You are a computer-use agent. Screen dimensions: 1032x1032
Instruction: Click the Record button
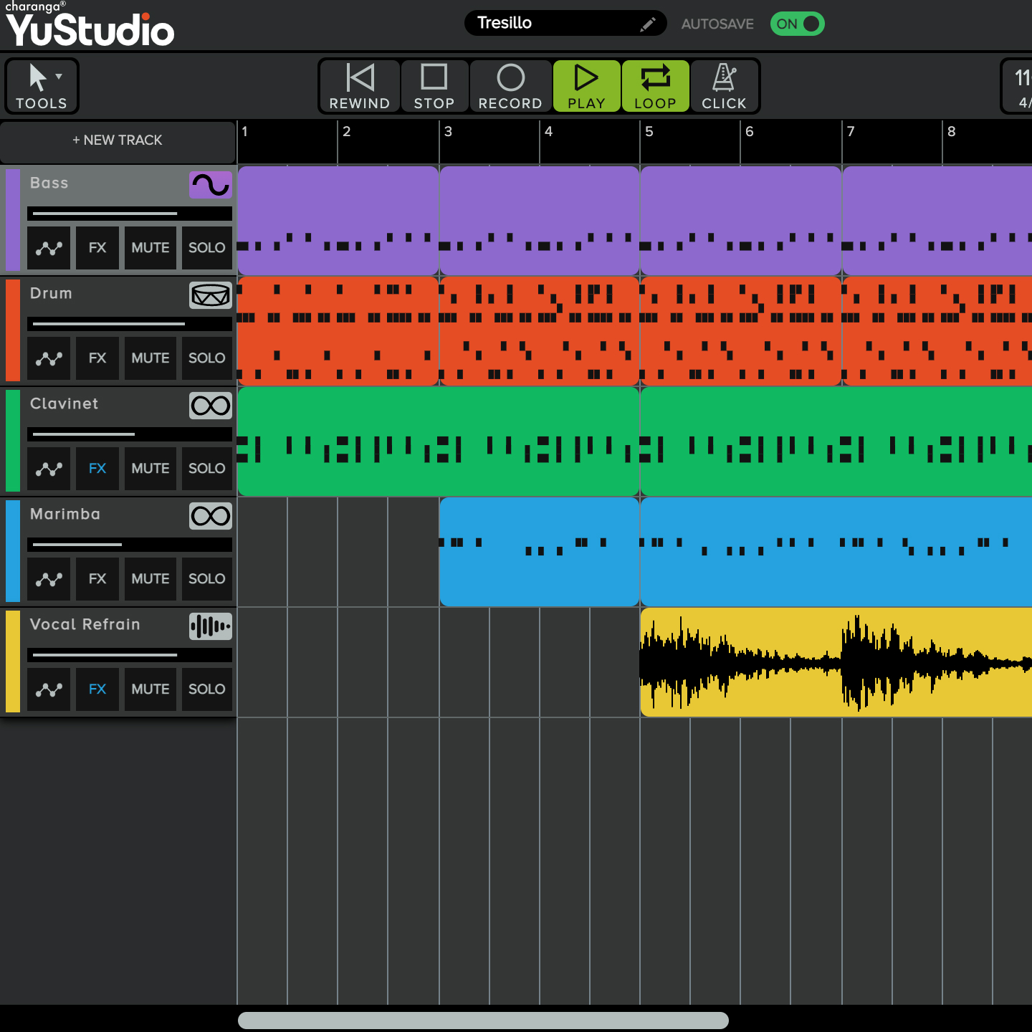(510, 86)
